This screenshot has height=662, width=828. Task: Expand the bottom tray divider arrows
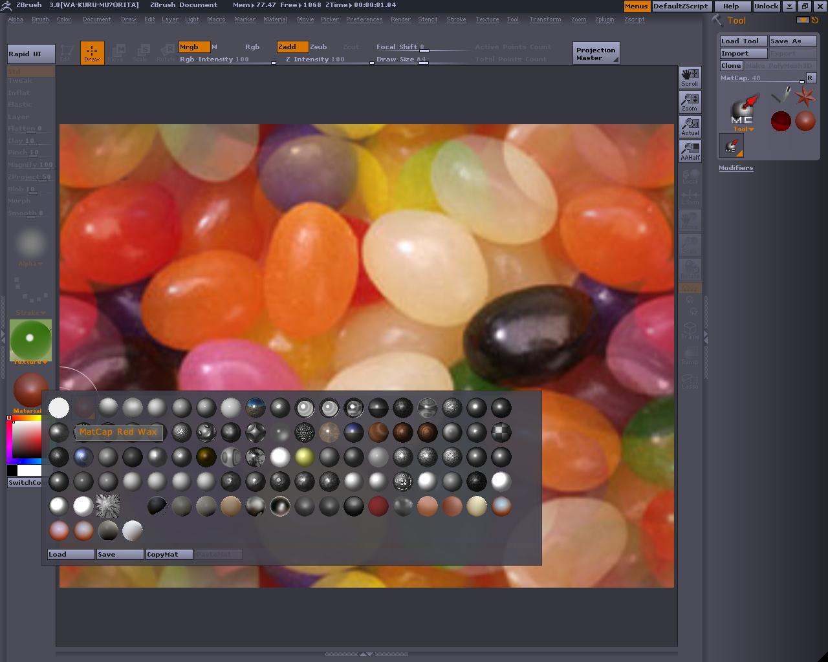coord(366,654)
